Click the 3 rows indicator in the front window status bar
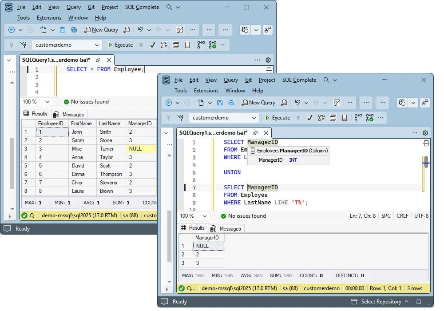The image size is (444, 311). pos(415,288)
